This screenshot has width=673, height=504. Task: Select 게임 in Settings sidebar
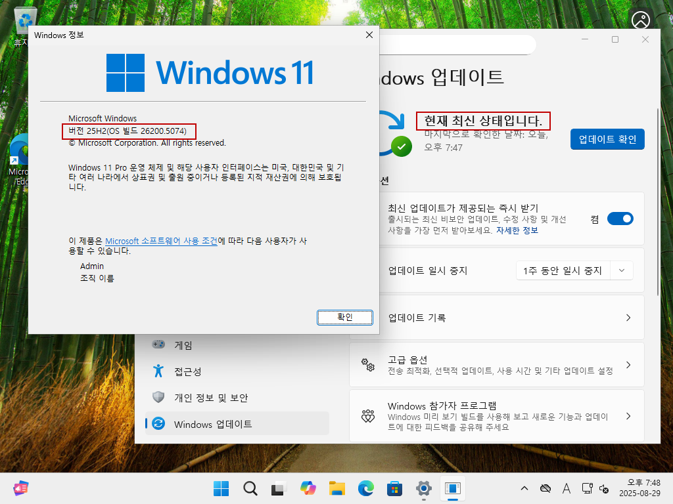pyautogui.click(x=237, y=345)
